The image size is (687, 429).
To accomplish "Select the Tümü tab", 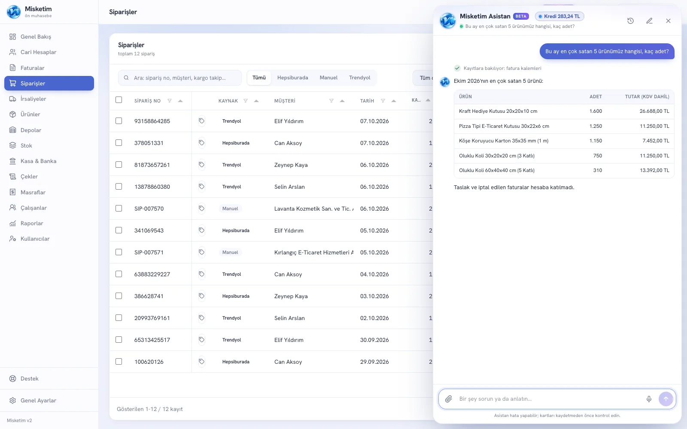I will [x=259, y=78].
